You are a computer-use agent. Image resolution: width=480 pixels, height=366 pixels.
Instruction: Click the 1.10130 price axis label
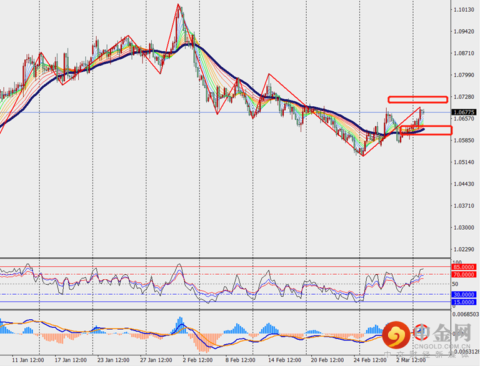click(464, 10)
